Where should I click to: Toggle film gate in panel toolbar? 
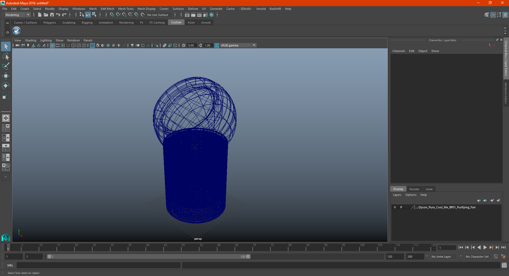pos(58,45)
